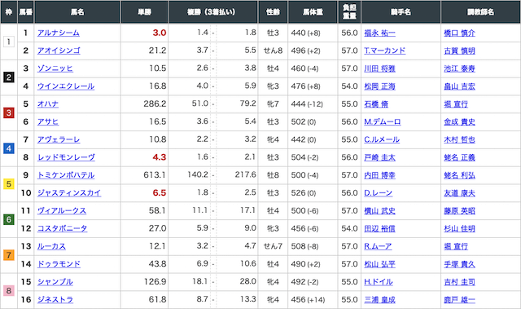The height and width of the screenshot is (309, 521).
Task: Open jockey profile 田辺 裕信
Action: (x=380, y=228)
